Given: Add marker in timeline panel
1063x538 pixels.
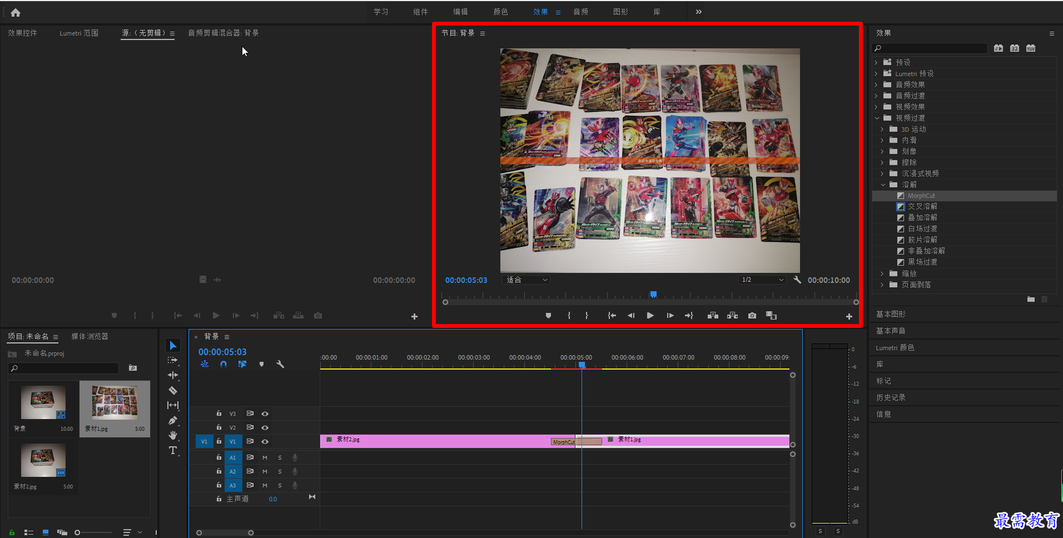Looking at the screenshot, I should tap(261, 365).
